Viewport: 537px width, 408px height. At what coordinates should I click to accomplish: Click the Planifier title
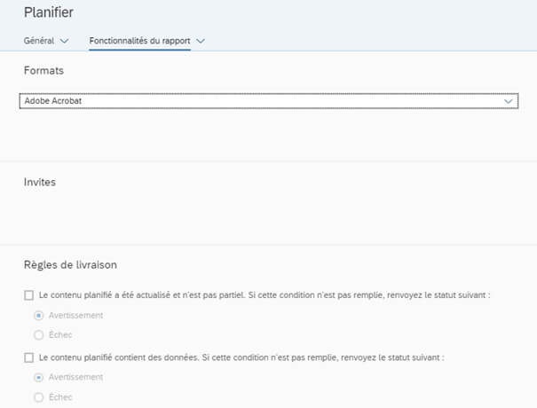click(49, 12)
